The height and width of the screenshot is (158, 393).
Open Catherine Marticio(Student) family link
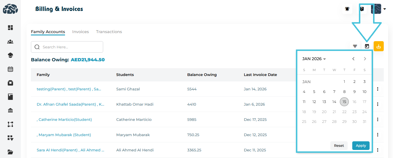65,119
